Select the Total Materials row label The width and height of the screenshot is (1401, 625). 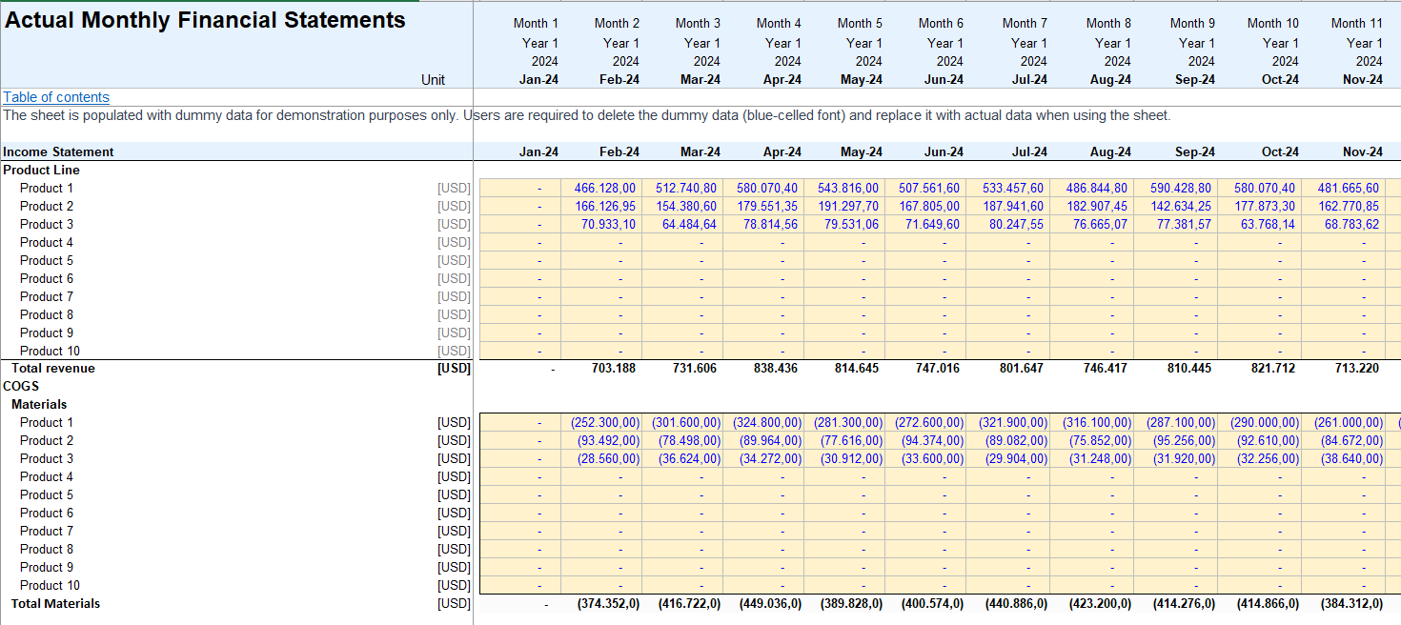[x=55, y=603]
